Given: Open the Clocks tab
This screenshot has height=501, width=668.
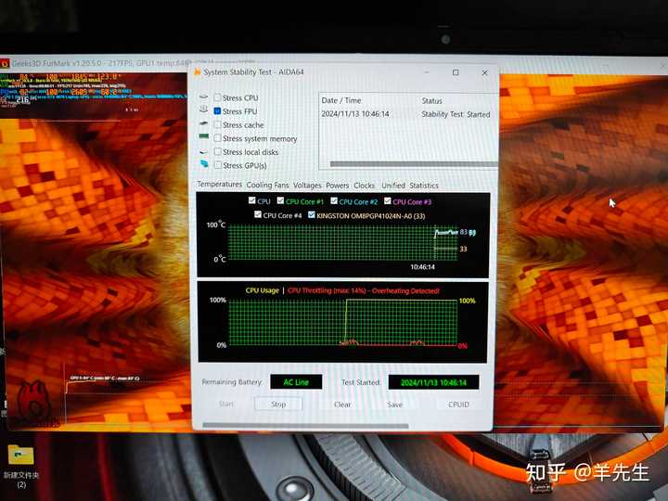Looking at the screenshot, I should [x=365, y=186].
